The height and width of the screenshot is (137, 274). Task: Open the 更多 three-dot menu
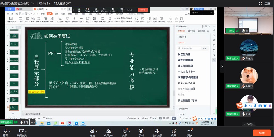190,131
